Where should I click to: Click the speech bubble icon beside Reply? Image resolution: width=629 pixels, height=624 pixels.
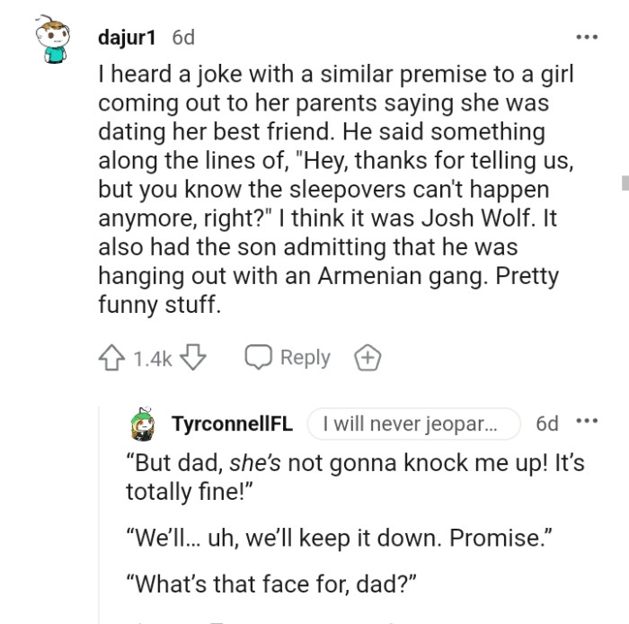click(x=259, y=359)
